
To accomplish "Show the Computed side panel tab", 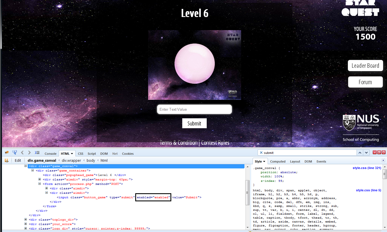I will [x=278, y=161].
